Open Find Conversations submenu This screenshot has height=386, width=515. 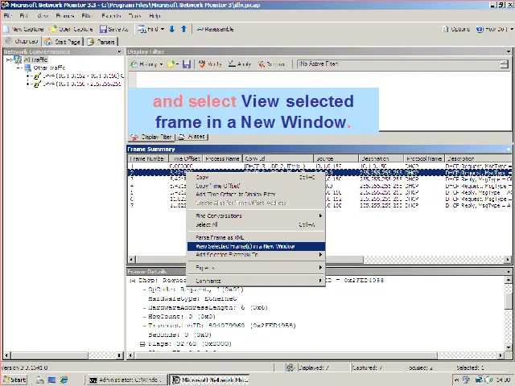(256, 216)
